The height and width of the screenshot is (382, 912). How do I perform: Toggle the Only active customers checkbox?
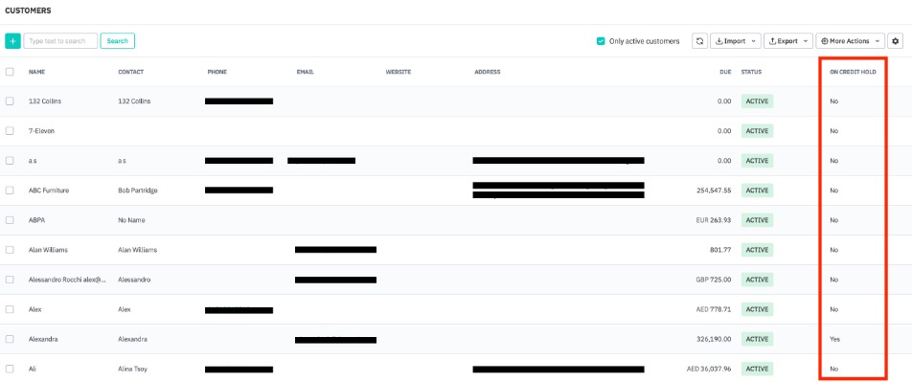[x=601, y=41]
